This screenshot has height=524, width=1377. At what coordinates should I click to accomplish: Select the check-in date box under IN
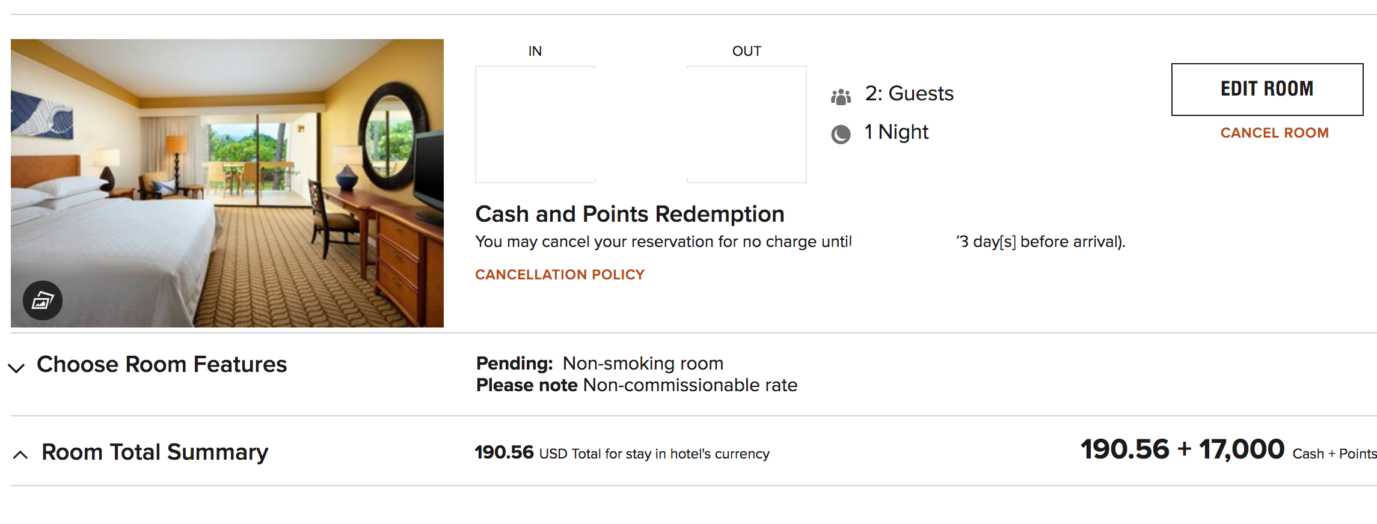click(535, 124)
